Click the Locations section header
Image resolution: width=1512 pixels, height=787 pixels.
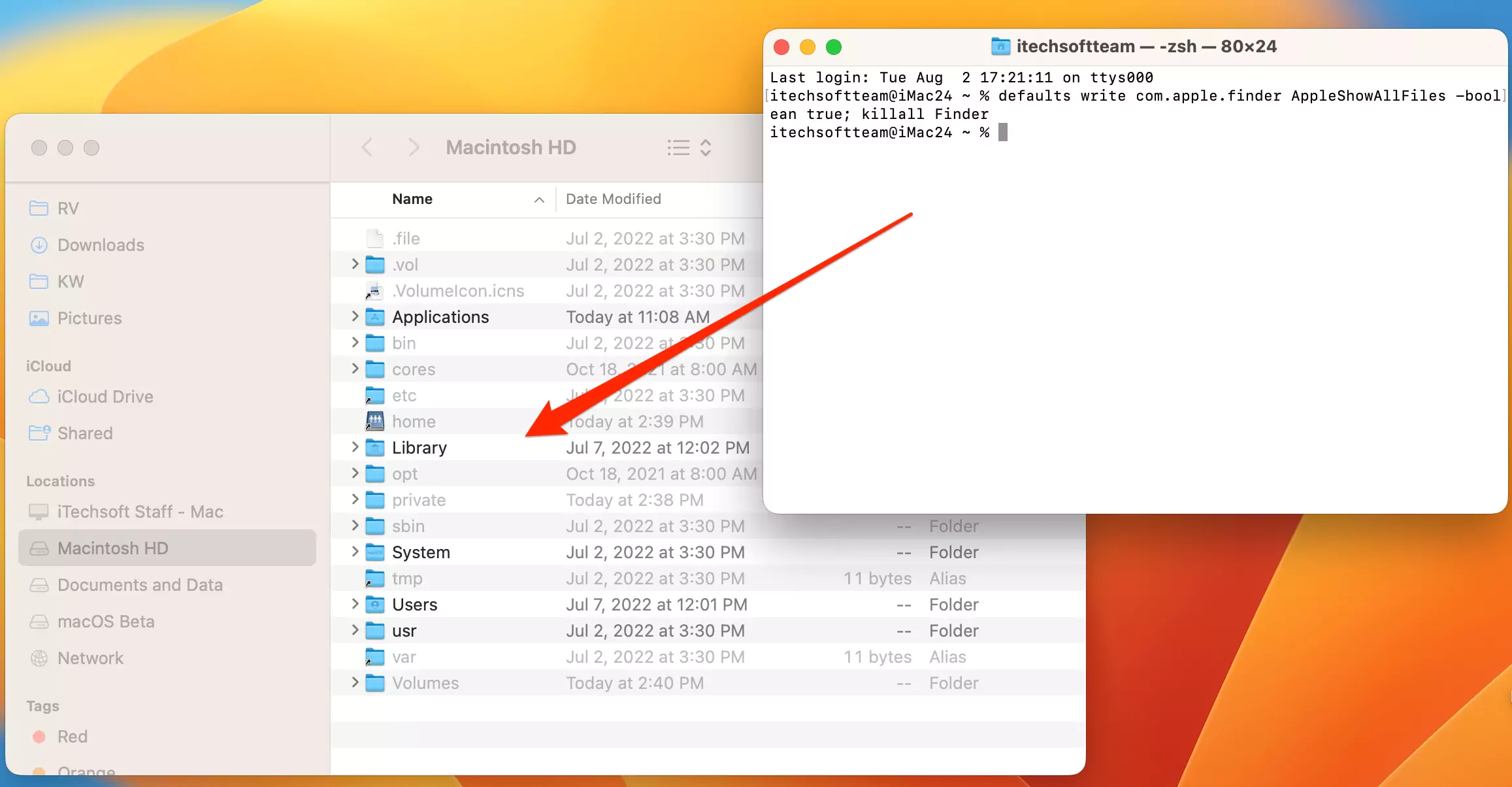point(60,481)
